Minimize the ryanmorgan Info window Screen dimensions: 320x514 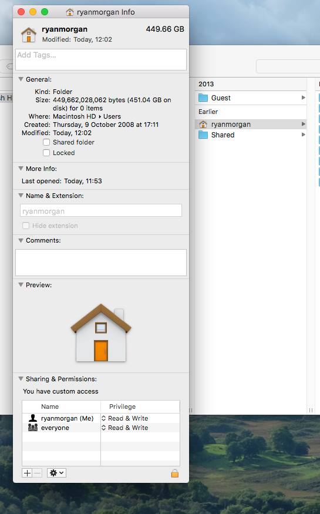tap(33, 12)
